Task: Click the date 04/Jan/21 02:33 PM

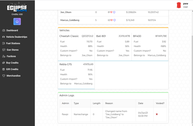Action: [x=143, y=114]
